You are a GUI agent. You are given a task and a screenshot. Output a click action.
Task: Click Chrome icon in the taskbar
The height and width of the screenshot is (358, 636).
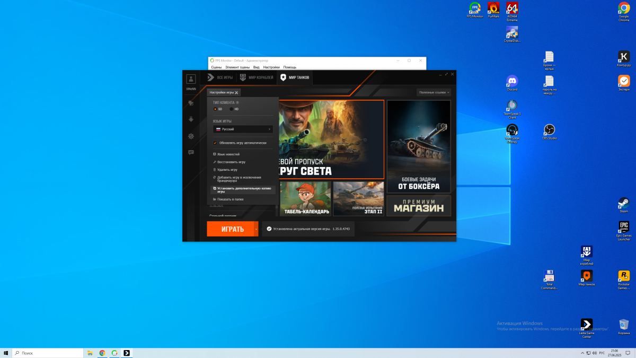(102, 353)
